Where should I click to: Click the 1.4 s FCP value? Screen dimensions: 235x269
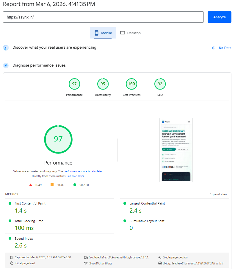pos(21,210)
